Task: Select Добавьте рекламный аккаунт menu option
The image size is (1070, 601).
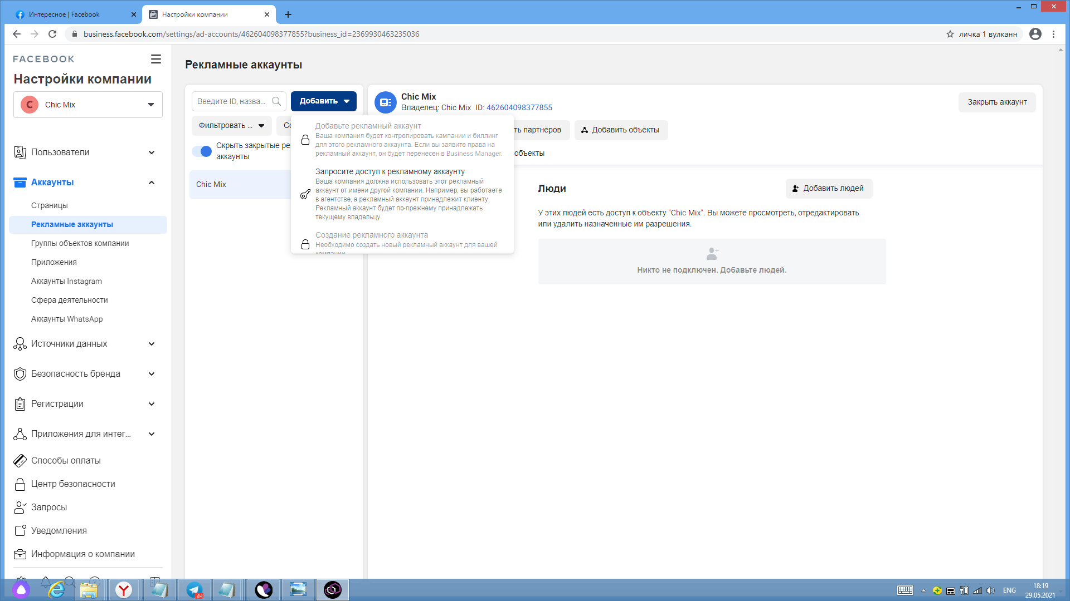Action: point(402,140)
